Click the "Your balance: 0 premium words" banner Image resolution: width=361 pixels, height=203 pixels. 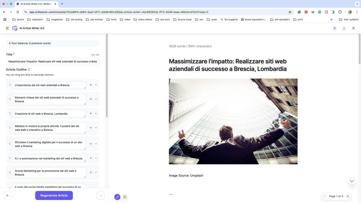[x=53, y=43]
